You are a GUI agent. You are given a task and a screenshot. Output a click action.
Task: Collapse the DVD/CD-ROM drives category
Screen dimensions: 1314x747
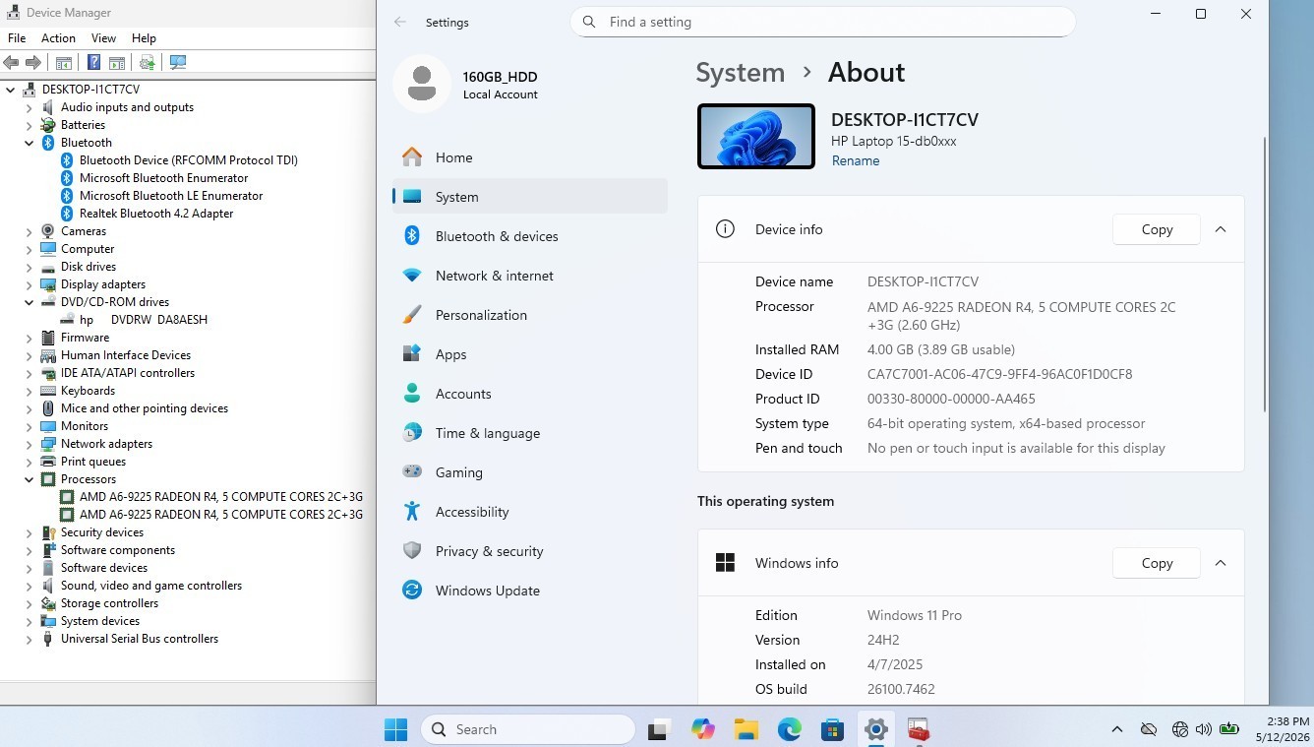coord(30,302)
